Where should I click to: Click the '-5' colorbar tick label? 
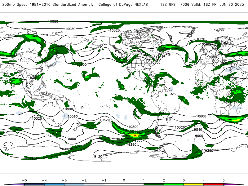click(24, 180)
